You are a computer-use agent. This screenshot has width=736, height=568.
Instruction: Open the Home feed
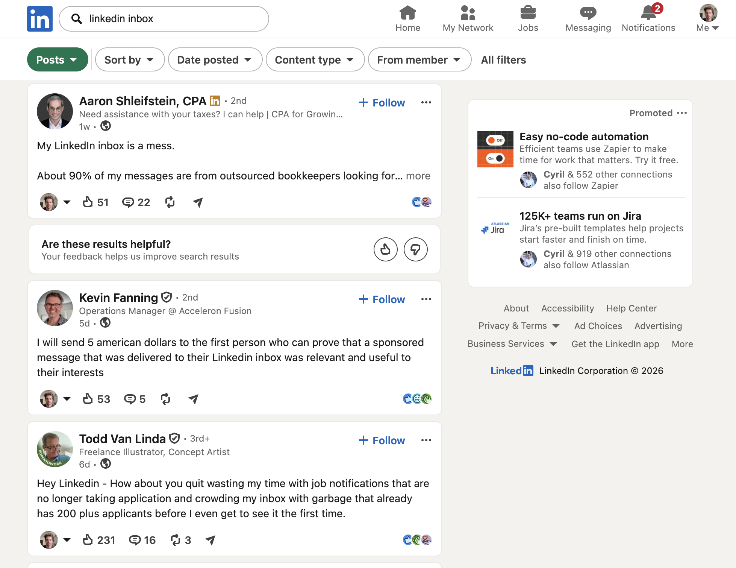[x=408, y=19]
